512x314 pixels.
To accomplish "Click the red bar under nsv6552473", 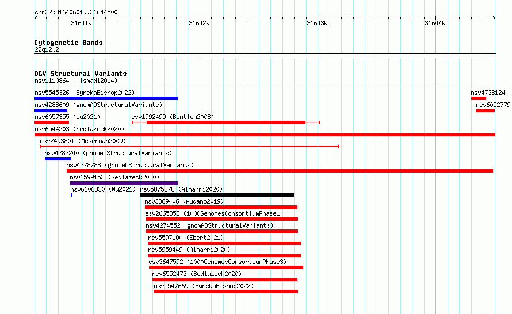I will click(x=225, y=279).
